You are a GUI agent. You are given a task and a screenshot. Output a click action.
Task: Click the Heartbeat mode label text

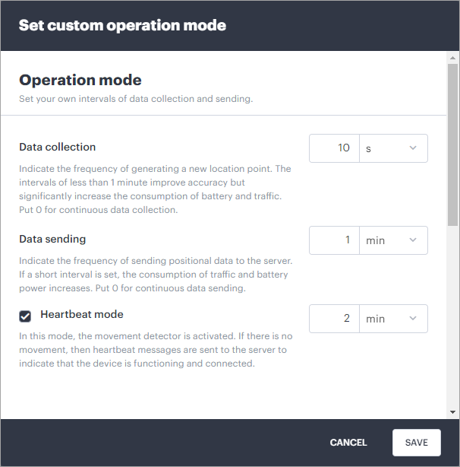click(x=82, y=314)
